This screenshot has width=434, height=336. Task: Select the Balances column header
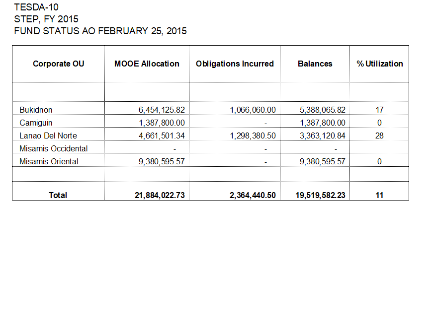pos(315,64)
